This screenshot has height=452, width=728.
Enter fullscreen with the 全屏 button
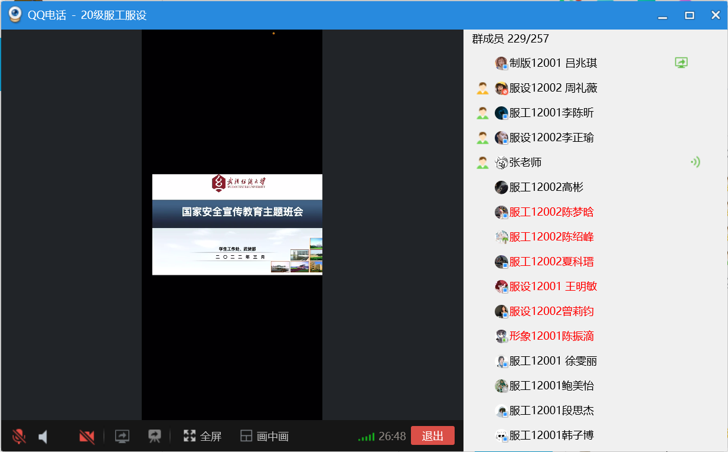(203, 436)
